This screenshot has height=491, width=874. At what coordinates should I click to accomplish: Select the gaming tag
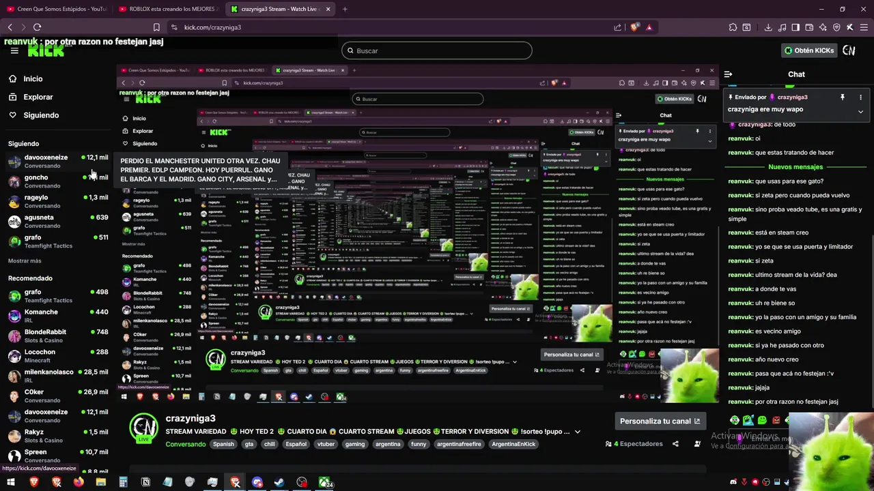[354, 444]
